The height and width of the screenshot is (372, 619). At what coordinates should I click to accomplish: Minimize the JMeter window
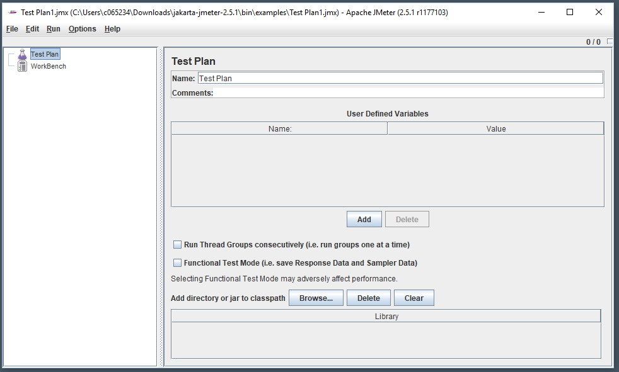[x=541, y=12]
